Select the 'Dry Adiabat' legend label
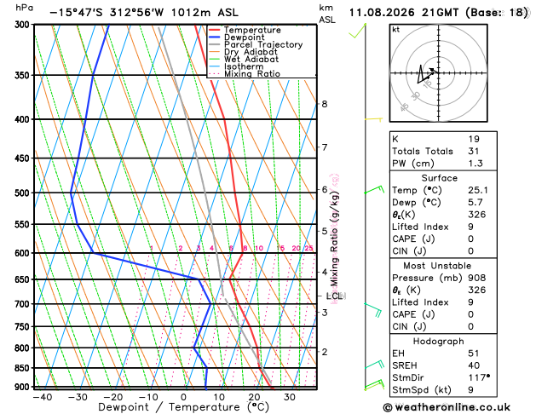Screen dimensions: 536x414 pyautogui.click(x=251, y=52)
